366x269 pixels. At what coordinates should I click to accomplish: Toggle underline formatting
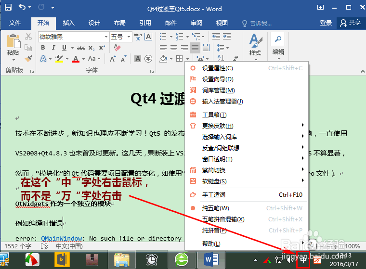(x=64, y=48)
